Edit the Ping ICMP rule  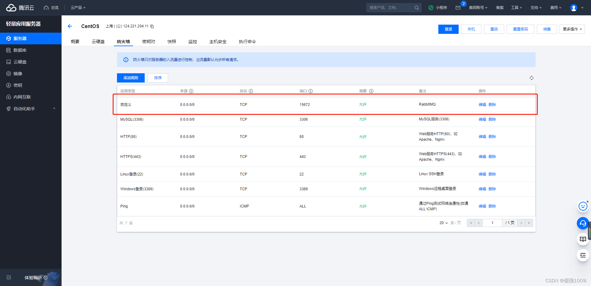(482, 206)
